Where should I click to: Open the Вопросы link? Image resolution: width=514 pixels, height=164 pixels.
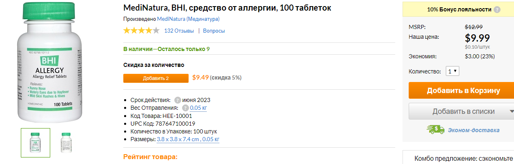point(214,31)
